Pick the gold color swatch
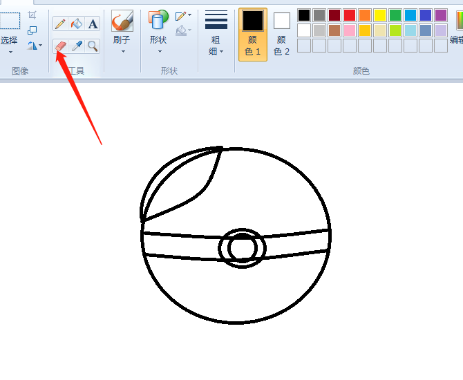This screenshot has height=380, width=463. click(x=365, y=30)
